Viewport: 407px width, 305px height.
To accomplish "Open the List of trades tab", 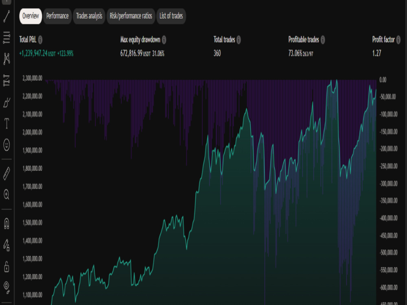I will (x=171, y=17).
